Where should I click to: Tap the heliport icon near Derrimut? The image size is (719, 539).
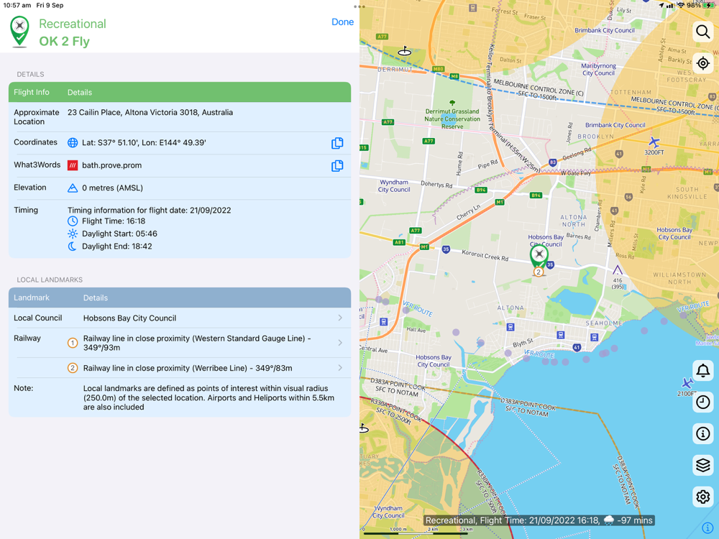coord(404,51)
